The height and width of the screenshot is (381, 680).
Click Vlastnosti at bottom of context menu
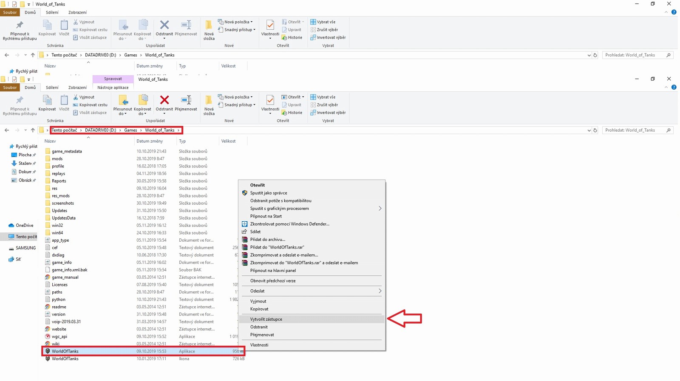pyautogui.click(x=259, y=345)
